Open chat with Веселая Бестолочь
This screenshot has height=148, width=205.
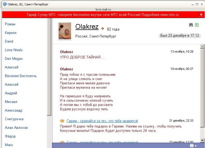(x=21, y=76)
